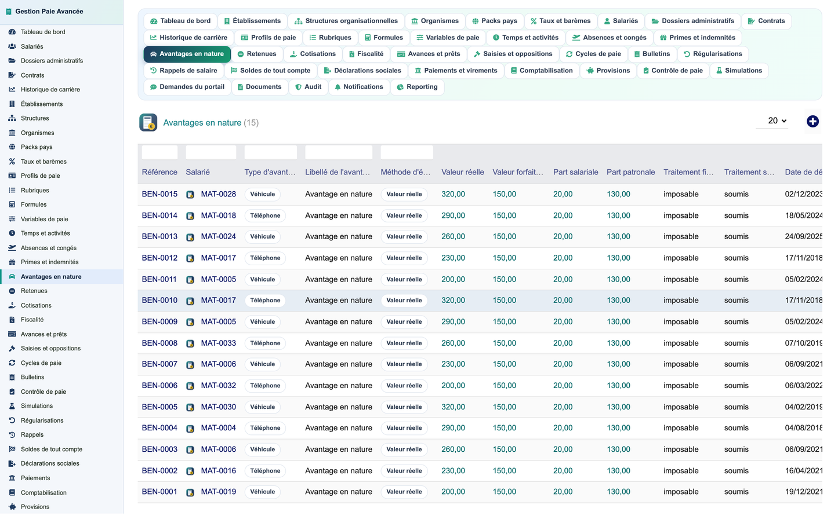Screen dimensions: 838x523
Task: Click Téléphone badge in BEN-0004 row
Action: pyautogui.click(x=266, y=428)
